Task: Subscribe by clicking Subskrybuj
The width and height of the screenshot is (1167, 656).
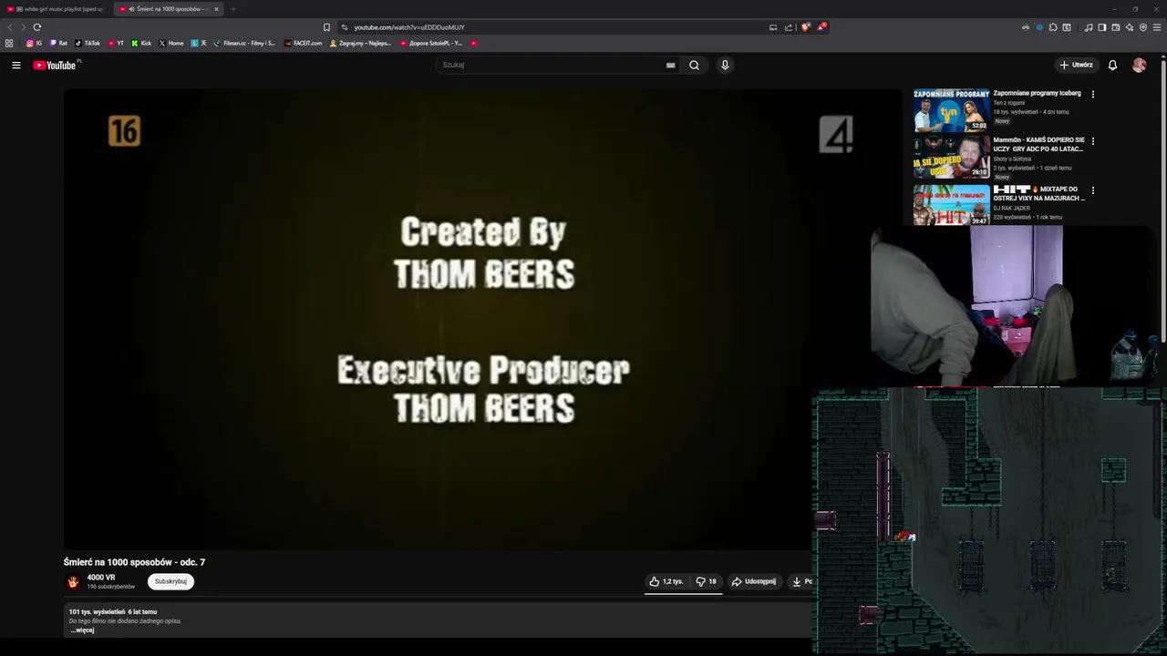Action: (x=170, y=581)
